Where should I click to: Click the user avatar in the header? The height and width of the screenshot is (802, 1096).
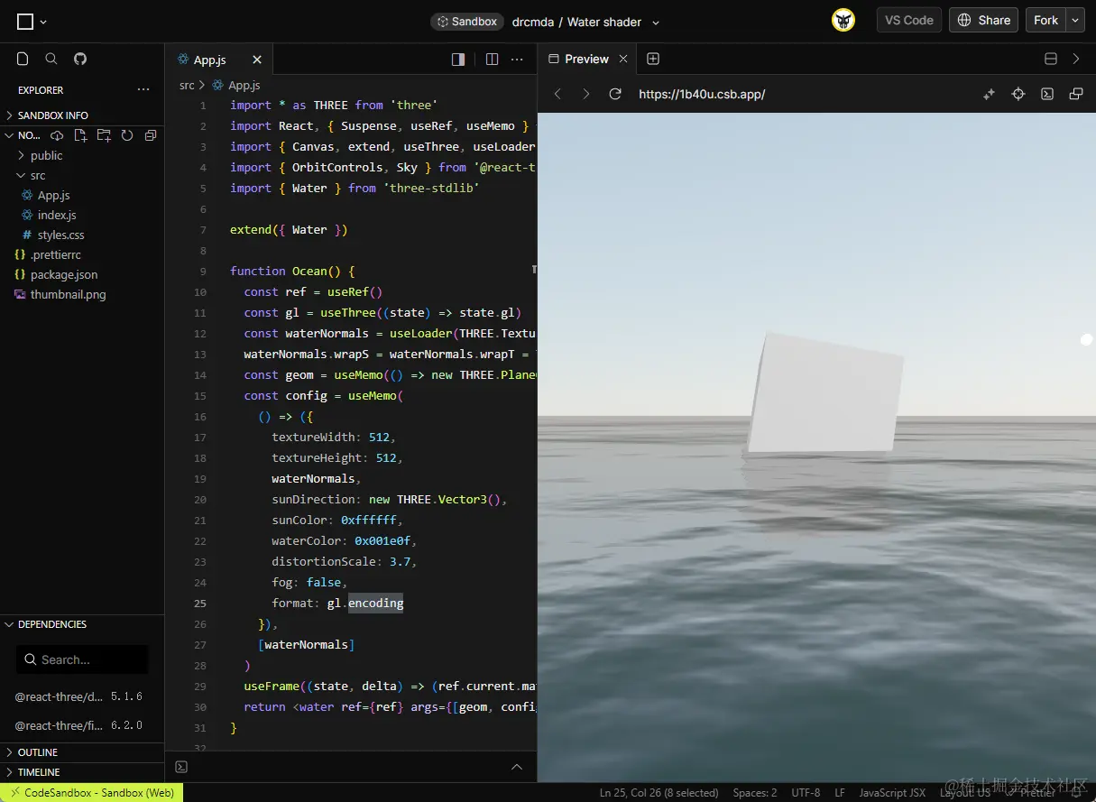pos(843,21)
